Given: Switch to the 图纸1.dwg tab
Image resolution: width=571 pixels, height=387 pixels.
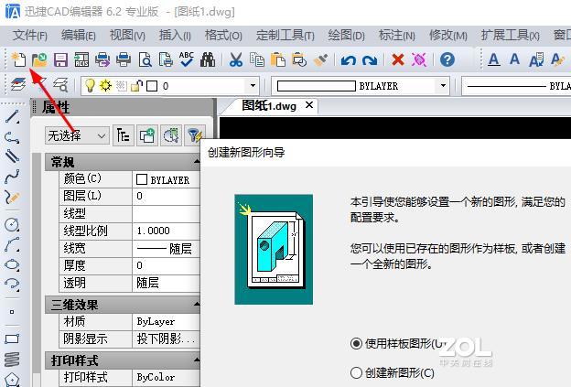Looking at the screenshot, I should pos(269,106).
